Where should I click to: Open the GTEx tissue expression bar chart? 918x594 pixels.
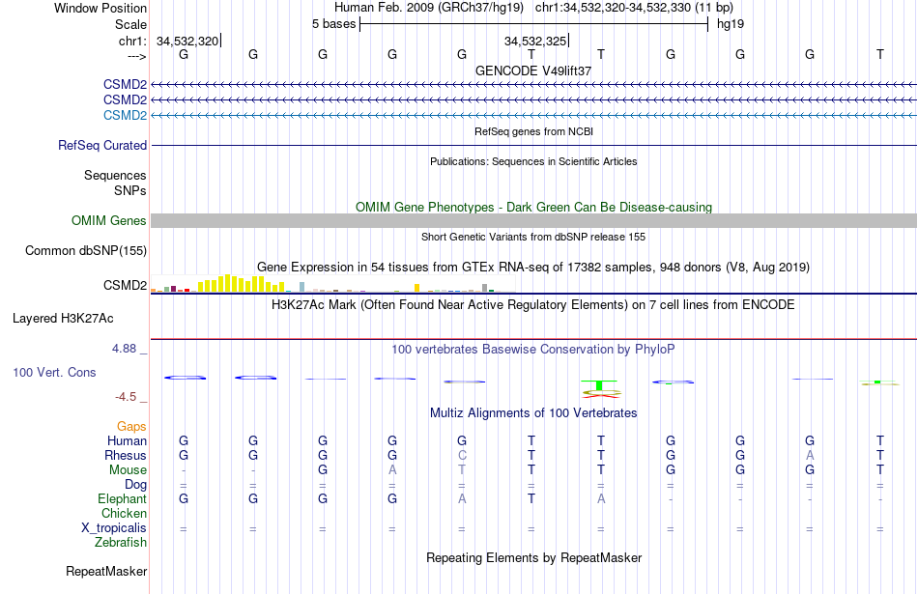(x=333, y=284)
